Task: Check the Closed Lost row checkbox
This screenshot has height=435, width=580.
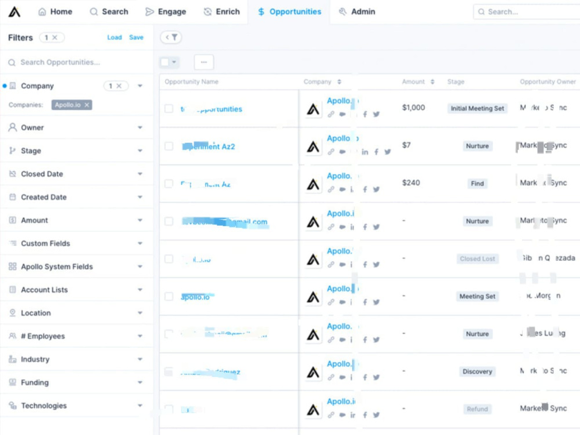Action: pos(169,259)
